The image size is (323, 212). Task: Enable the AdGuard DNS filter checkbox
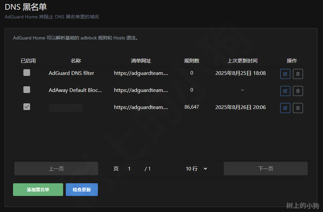[x=27, y=73]
